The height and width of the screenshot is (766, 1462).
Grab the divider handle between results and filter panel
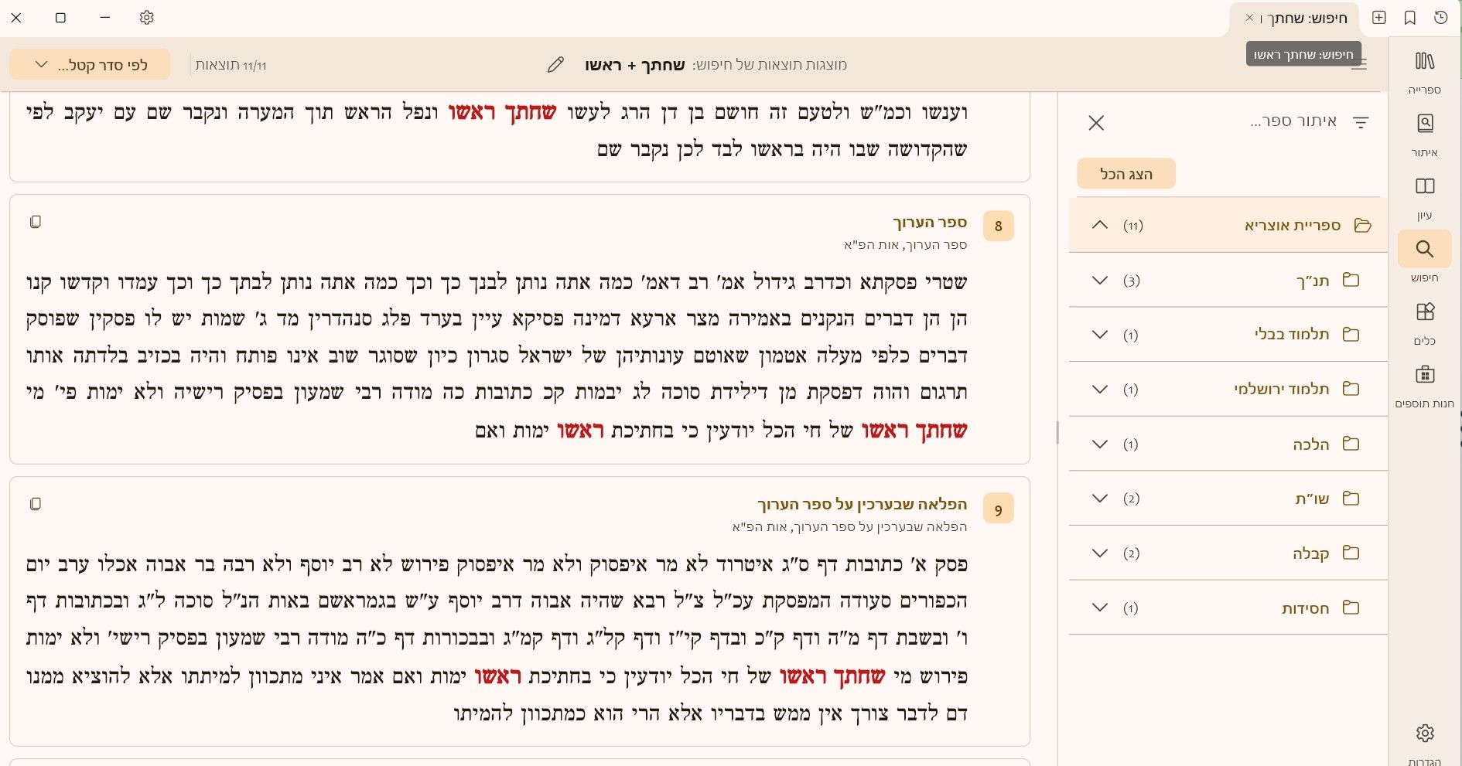1057,432
